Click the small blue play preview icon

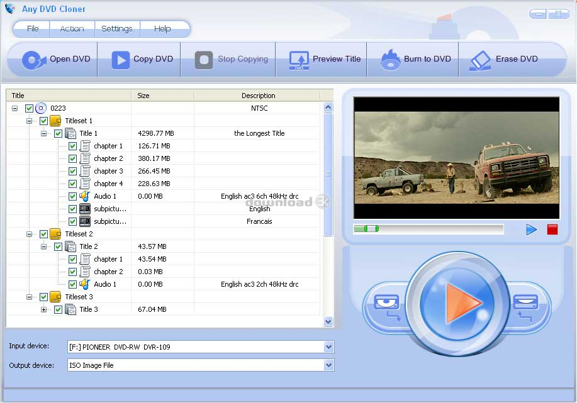(532, 229)
